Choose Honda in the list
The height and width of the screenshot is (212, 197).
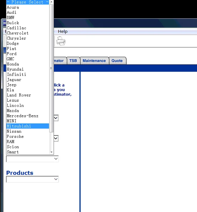click(x=28, y=64)
